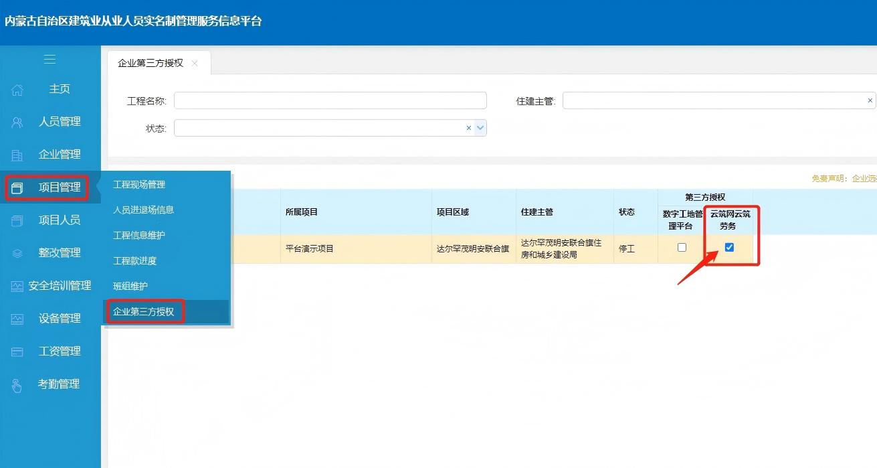Open the 项目管理 menu

(60, 187)
